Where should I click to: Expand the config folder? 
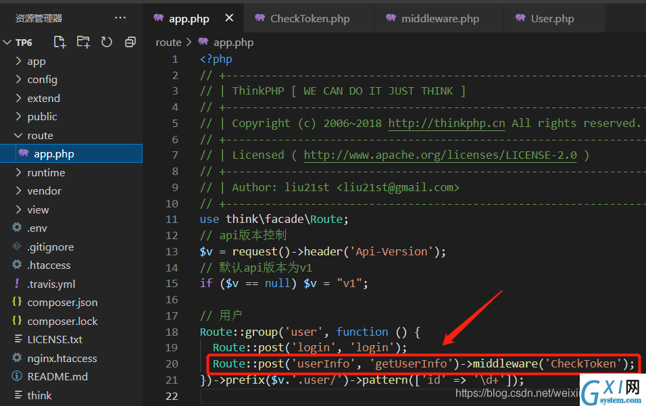click(18, 79)
